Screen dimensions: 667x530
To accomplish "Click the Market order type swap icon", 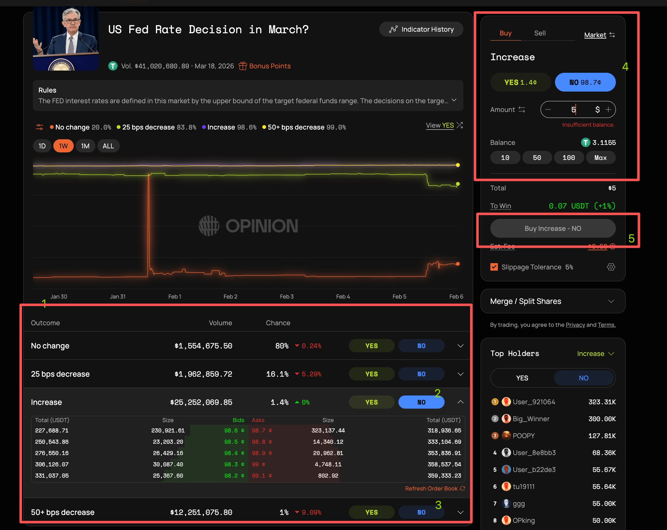I will coord(612,35).
